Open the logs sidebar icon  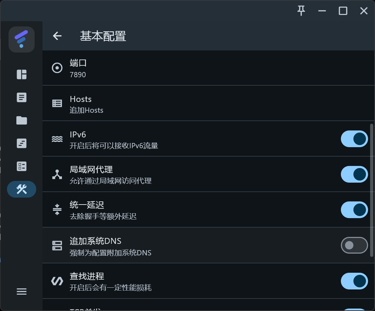pos(22,143)
